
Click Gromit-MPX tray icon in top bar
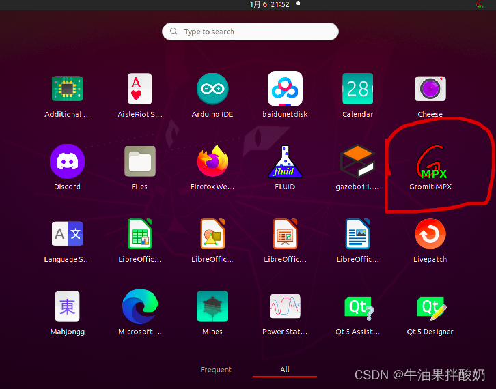pyautogui.click(x=480, y=4)
